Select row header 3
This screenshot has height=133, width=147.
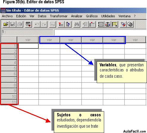9,57
